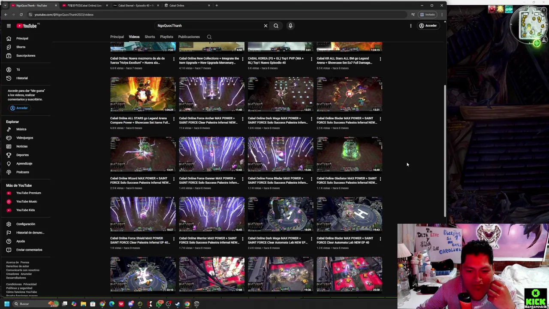Open Historial in the sidebar
Viewport: 549px width, 309px height.
tap(22, 78)
